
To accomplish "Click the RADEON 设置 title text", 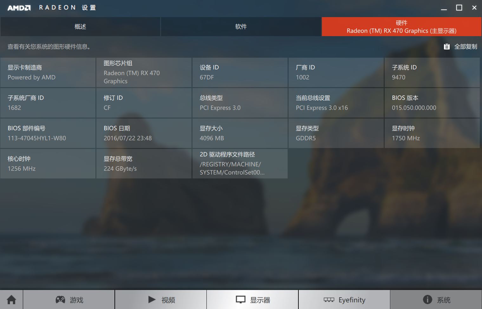I will [67, 8].
